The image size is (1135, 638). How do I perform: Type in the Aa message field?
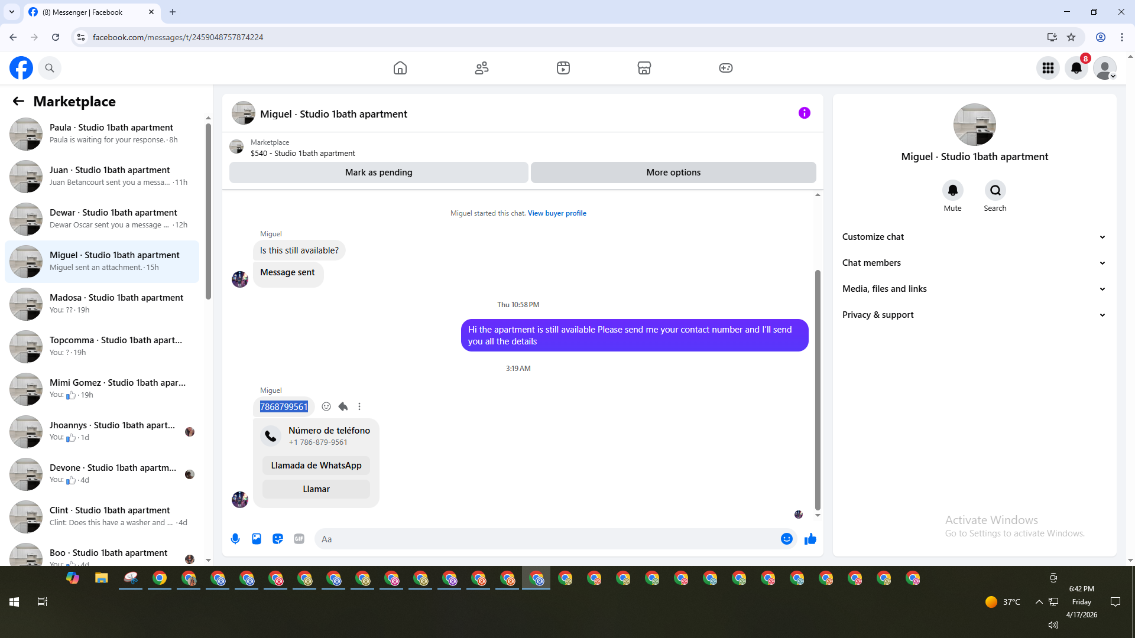[x=544, y=539]
